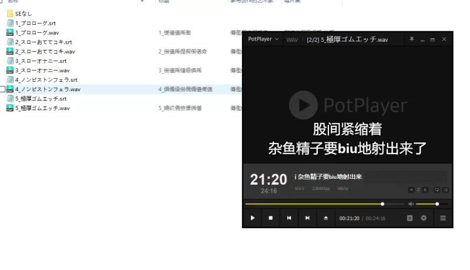
Task: Click the screen arrow icon beside shuffle
Action: point(437,190)
